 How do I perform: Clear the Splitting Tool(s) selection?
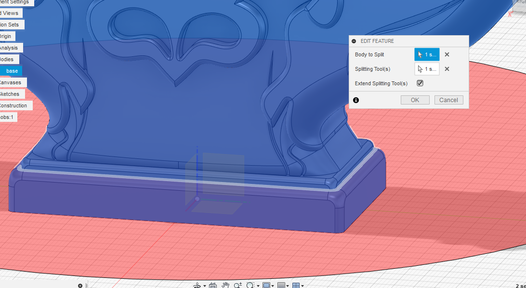click(447, 69)
